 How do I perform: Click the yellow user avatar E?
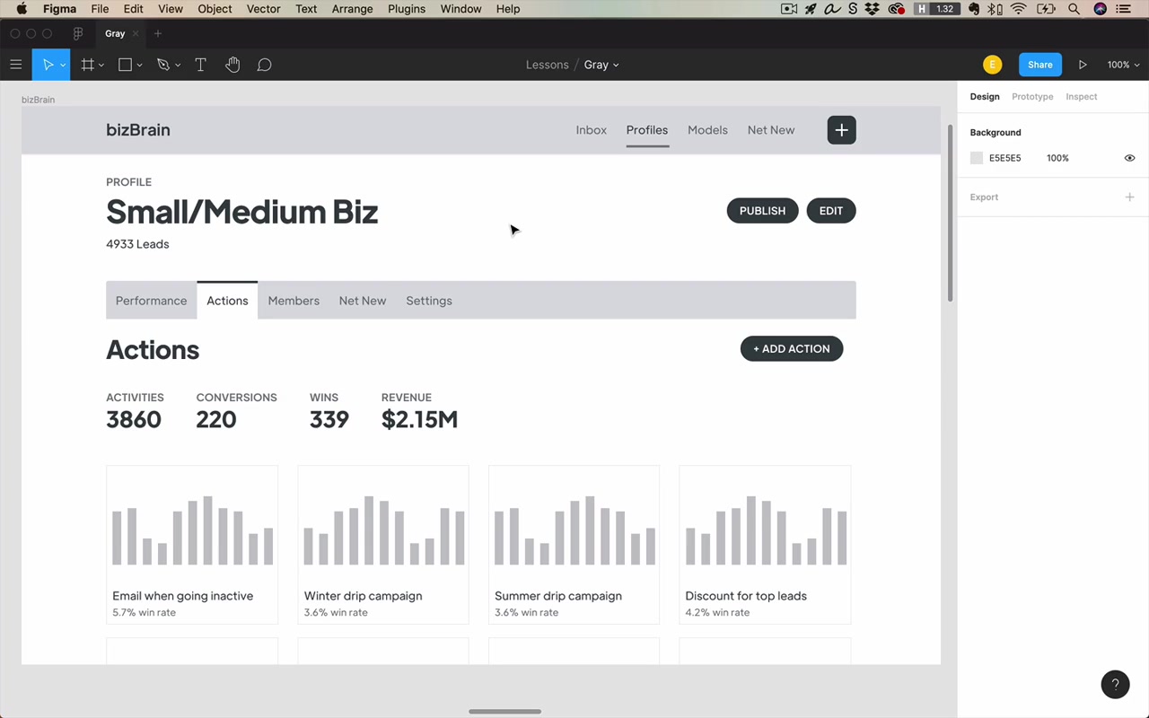tap(992, 65)
